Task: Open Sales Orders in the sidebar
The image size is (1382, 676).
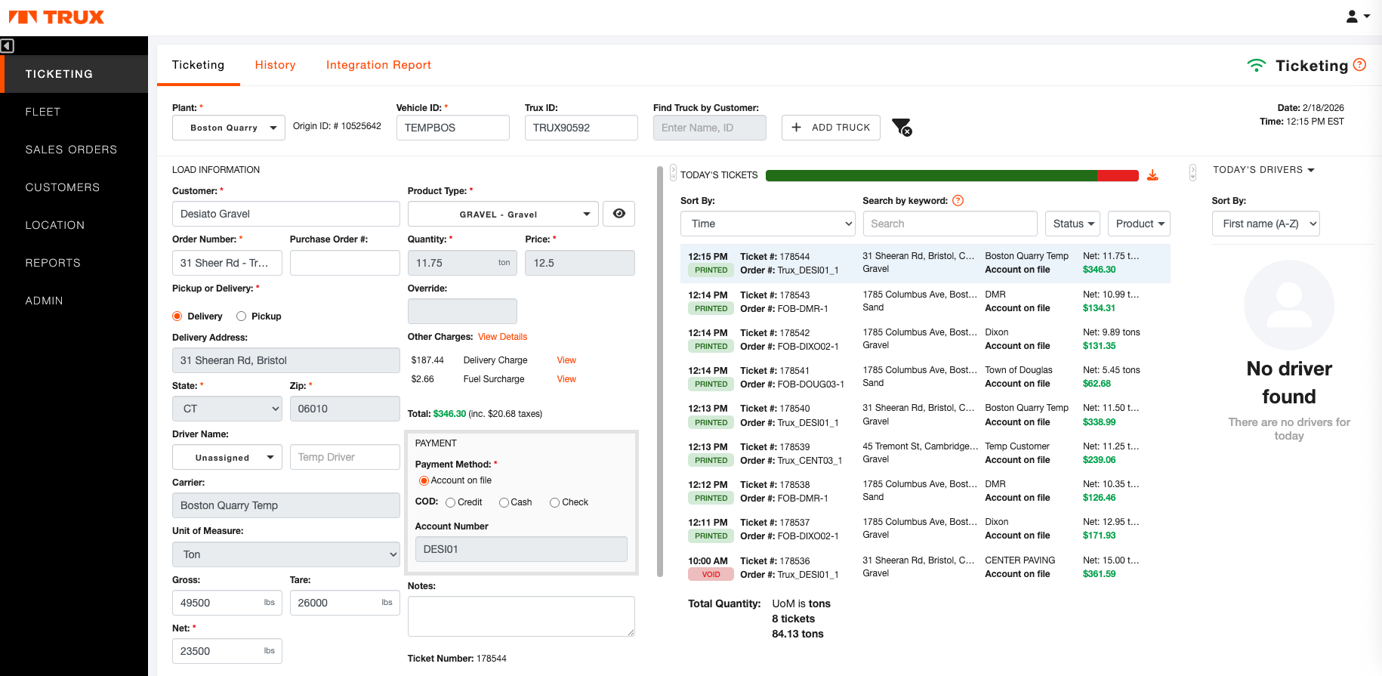Action: [x=74, y=150]
